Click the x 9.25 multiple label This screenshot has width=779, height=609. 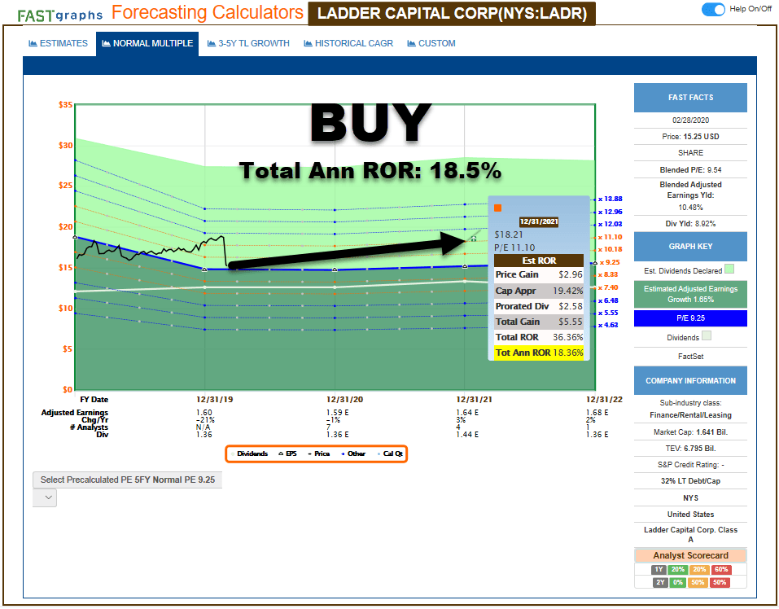pos(610,262)
